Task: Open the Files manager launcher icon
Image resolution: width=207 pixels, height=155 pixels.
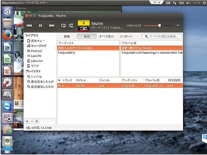Action: tap(7, 23)
